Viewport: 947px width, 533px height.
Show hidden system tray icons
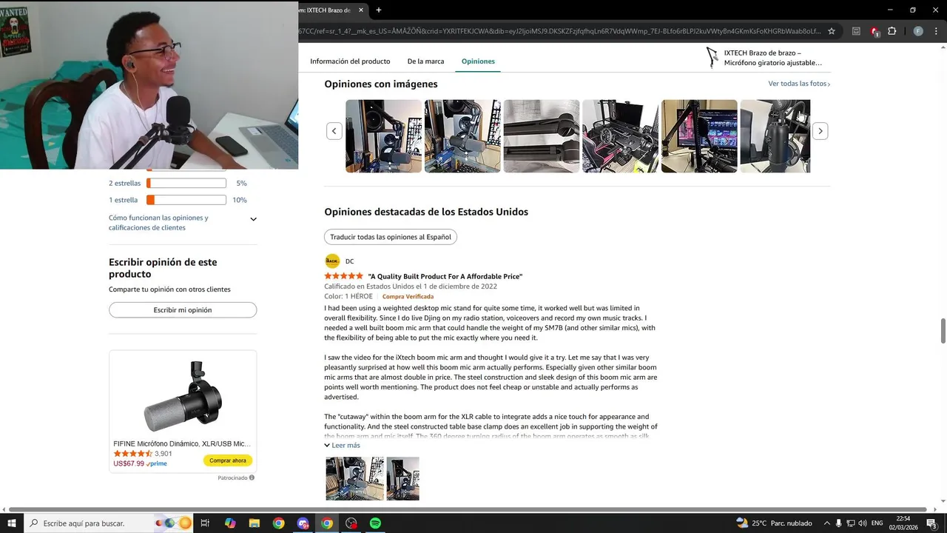coord(826,523)
